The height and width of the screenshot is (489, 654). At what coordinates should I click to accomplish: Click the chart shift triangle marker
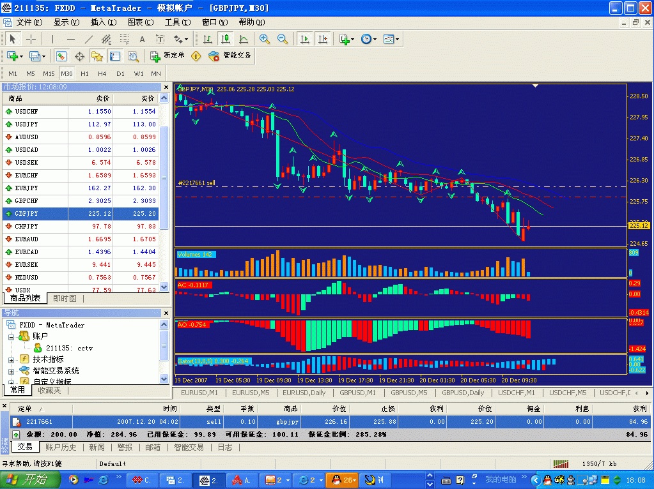click(x=535, y=86)
